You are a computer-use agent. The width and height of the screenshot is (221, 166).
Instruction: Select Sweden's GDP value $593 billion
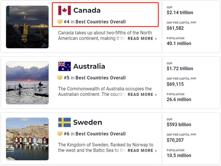(x=179, y=125)
